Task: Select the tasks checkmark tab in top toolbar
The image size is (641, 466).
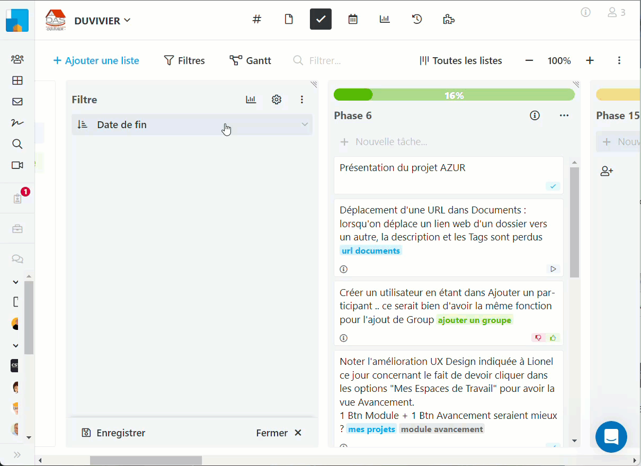Action: (320, 20)
